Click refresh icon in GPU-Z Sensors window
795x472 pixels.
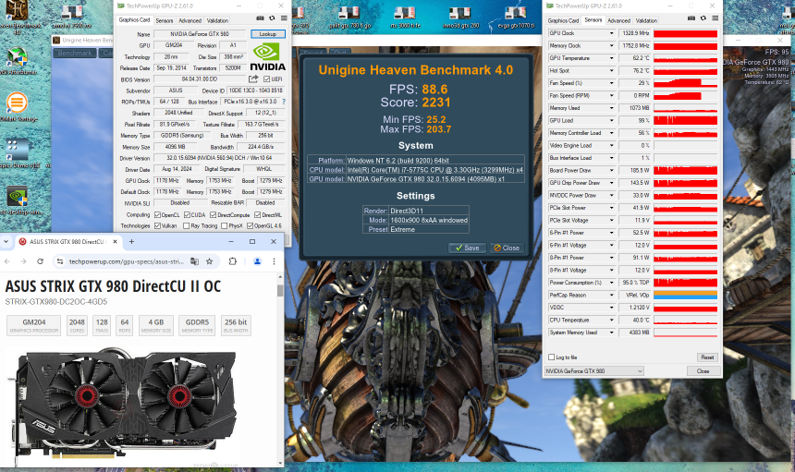703,18
